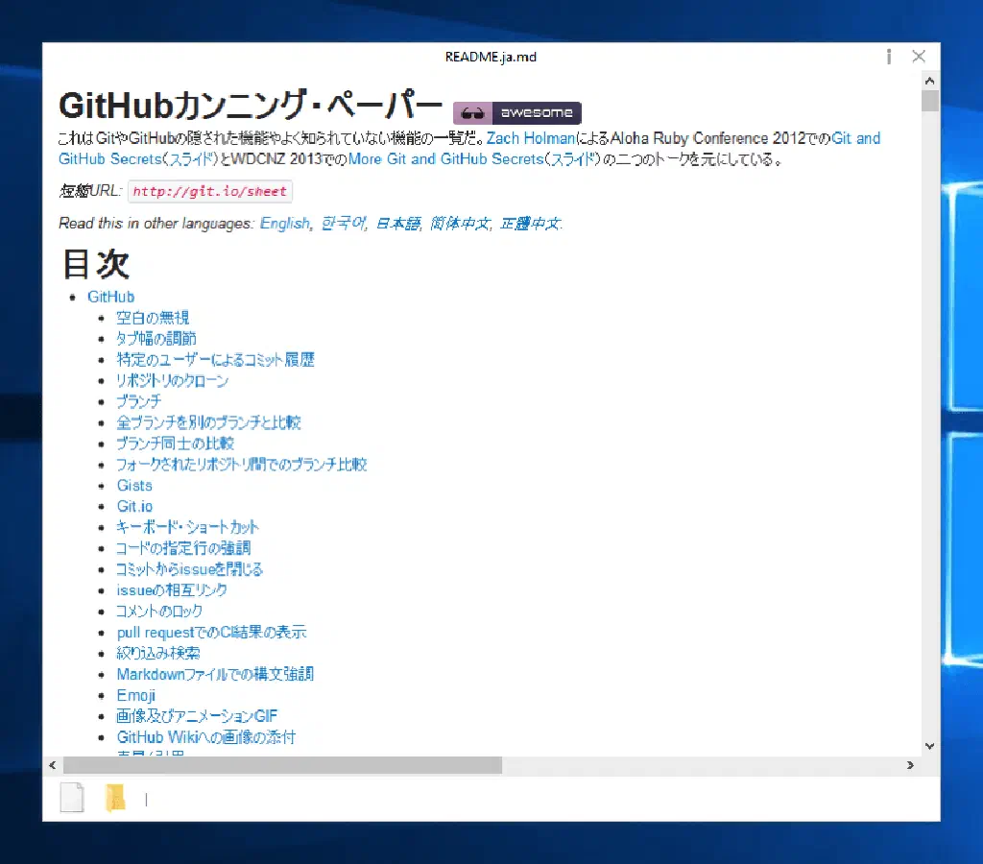The height and width of the screenshot is (864, 983).
Task: Open the English language link
Action: pyautogui.click(x=285, y=224)
